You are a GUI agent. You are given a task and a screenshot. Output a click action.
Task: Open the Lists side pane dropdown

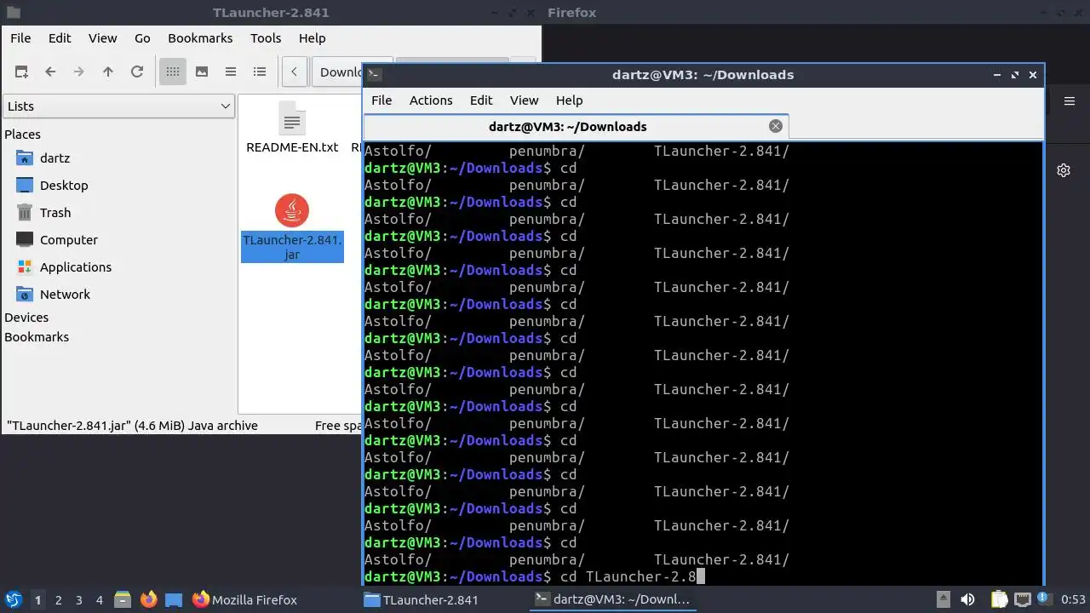tap(118, 106)
